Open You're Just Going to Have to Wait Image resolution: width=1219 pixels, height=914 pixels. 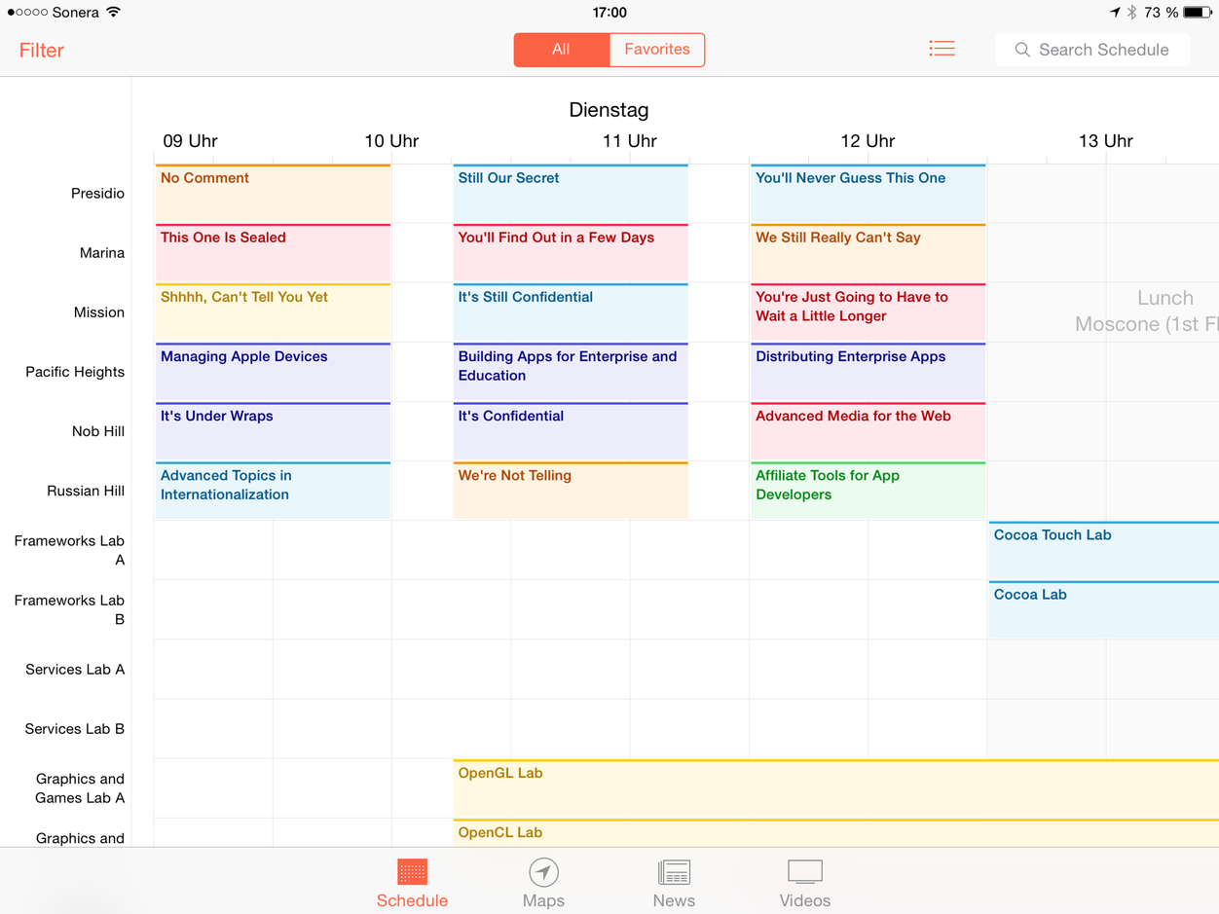(868, 312)
